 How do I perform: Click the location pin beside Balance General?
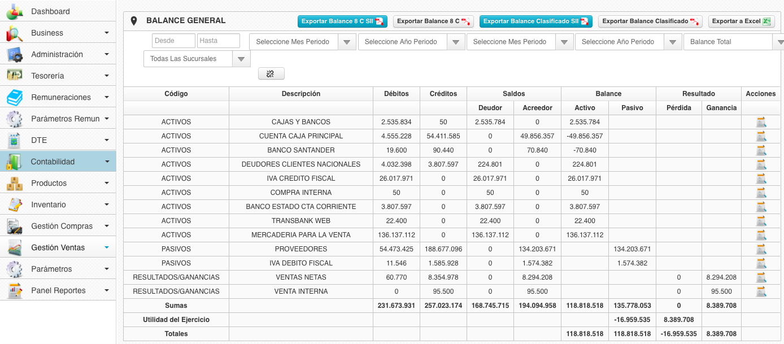point(134,21)
